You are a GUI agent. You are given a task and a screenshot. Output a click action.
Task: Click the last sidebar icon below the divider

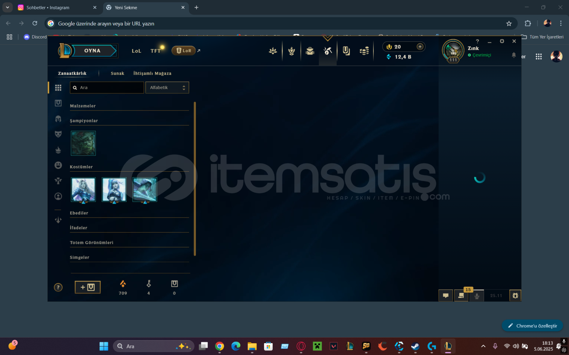58,220
